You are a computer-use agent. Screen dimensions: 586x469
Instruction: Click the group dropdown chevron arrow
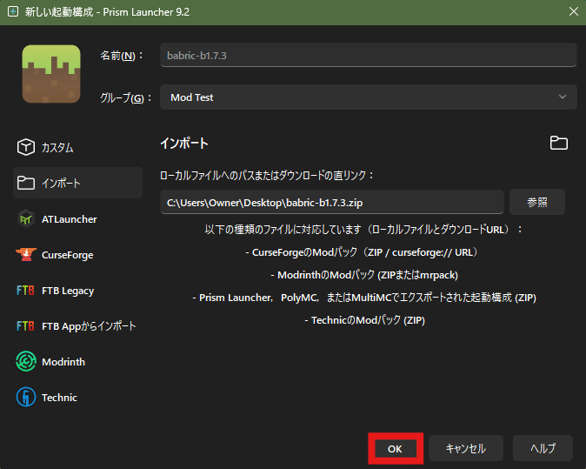tap(562, 97)
